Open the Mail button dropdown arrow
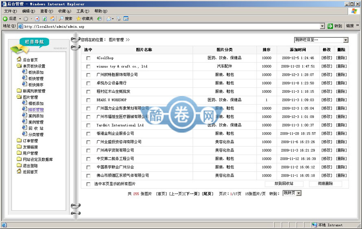 [113, 19]
